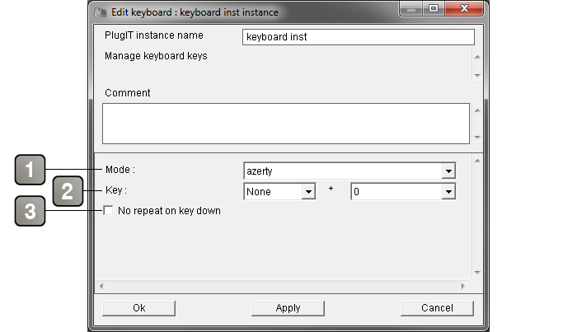Maximize the Edit keyboard window
This screenshot has height=332, width=577.
pyautogui.click(x=434, y=8)
